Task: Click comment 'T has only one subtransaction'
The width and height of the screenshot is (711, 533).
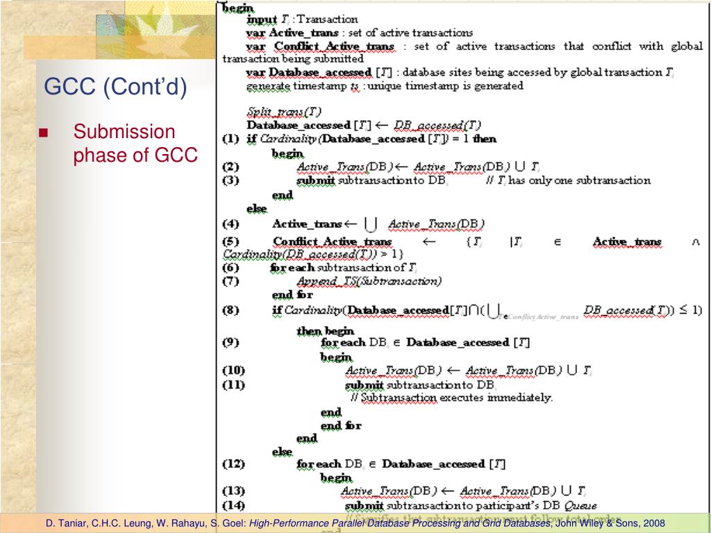Action: pyautogui.click(x=568, y=181)
